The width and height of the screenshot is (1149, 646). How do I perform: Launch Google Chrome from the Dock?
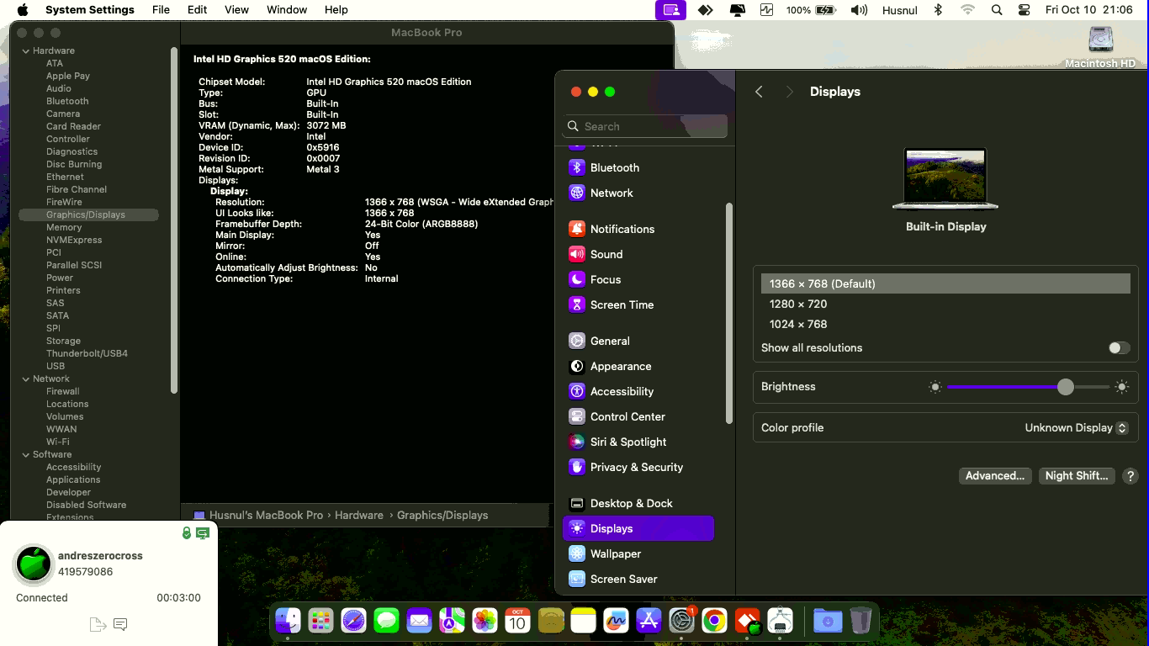[714, 621]
